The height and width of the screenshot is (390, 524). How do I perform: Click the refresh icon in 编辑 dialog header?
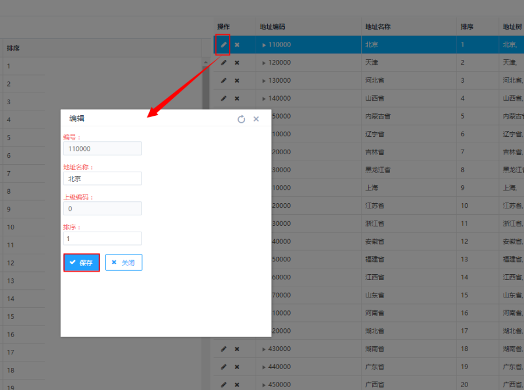point(241,119)
